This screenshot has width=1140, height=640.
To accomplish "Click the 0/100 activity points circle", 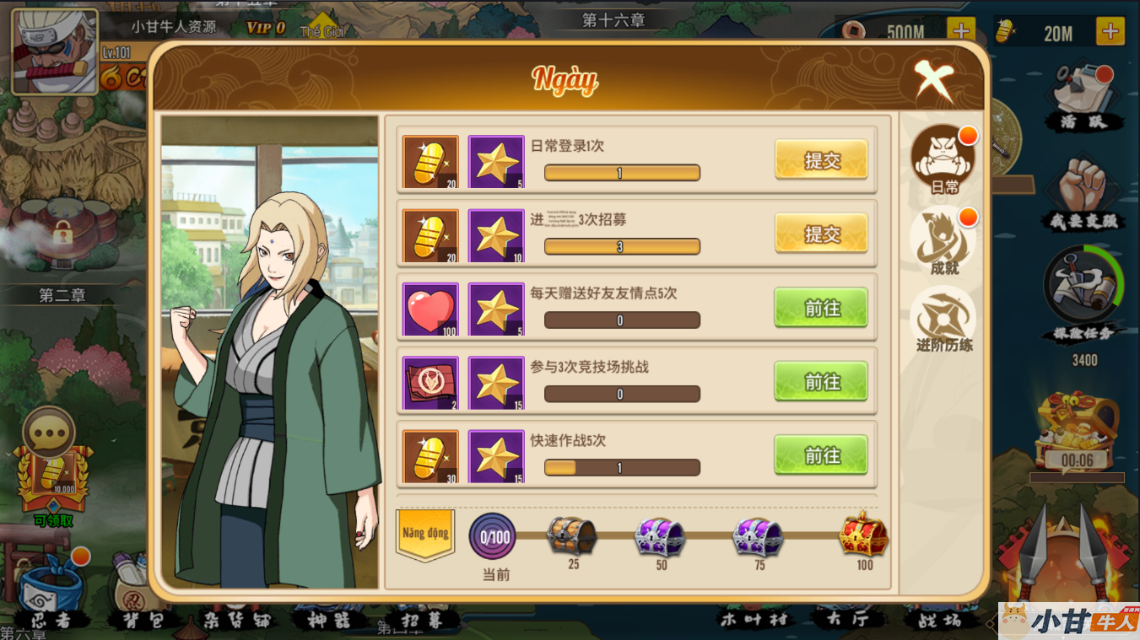I will [x=493, y=536].
